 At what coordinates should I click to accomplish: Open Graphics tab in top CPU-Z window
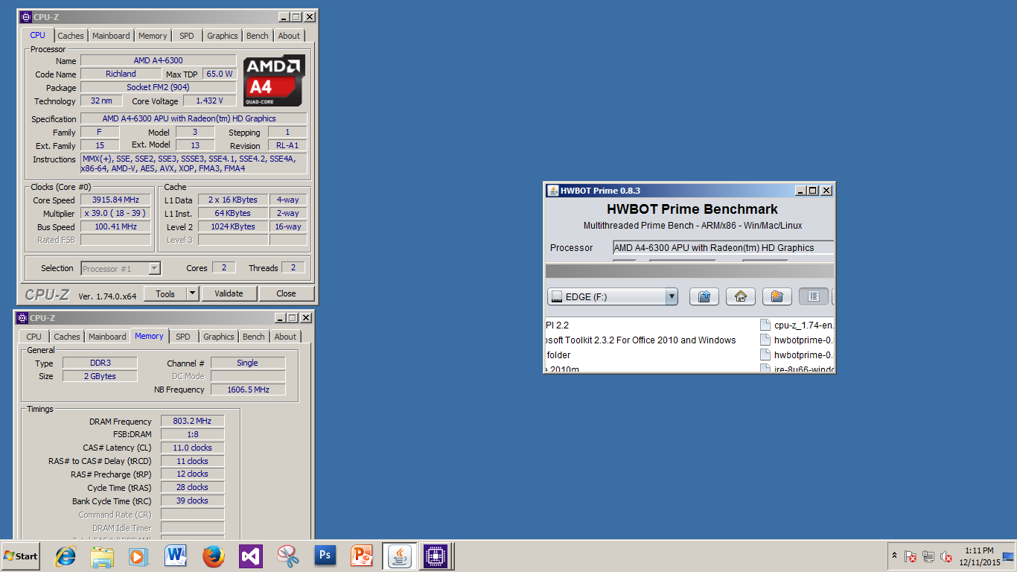(x=222, y=36)
